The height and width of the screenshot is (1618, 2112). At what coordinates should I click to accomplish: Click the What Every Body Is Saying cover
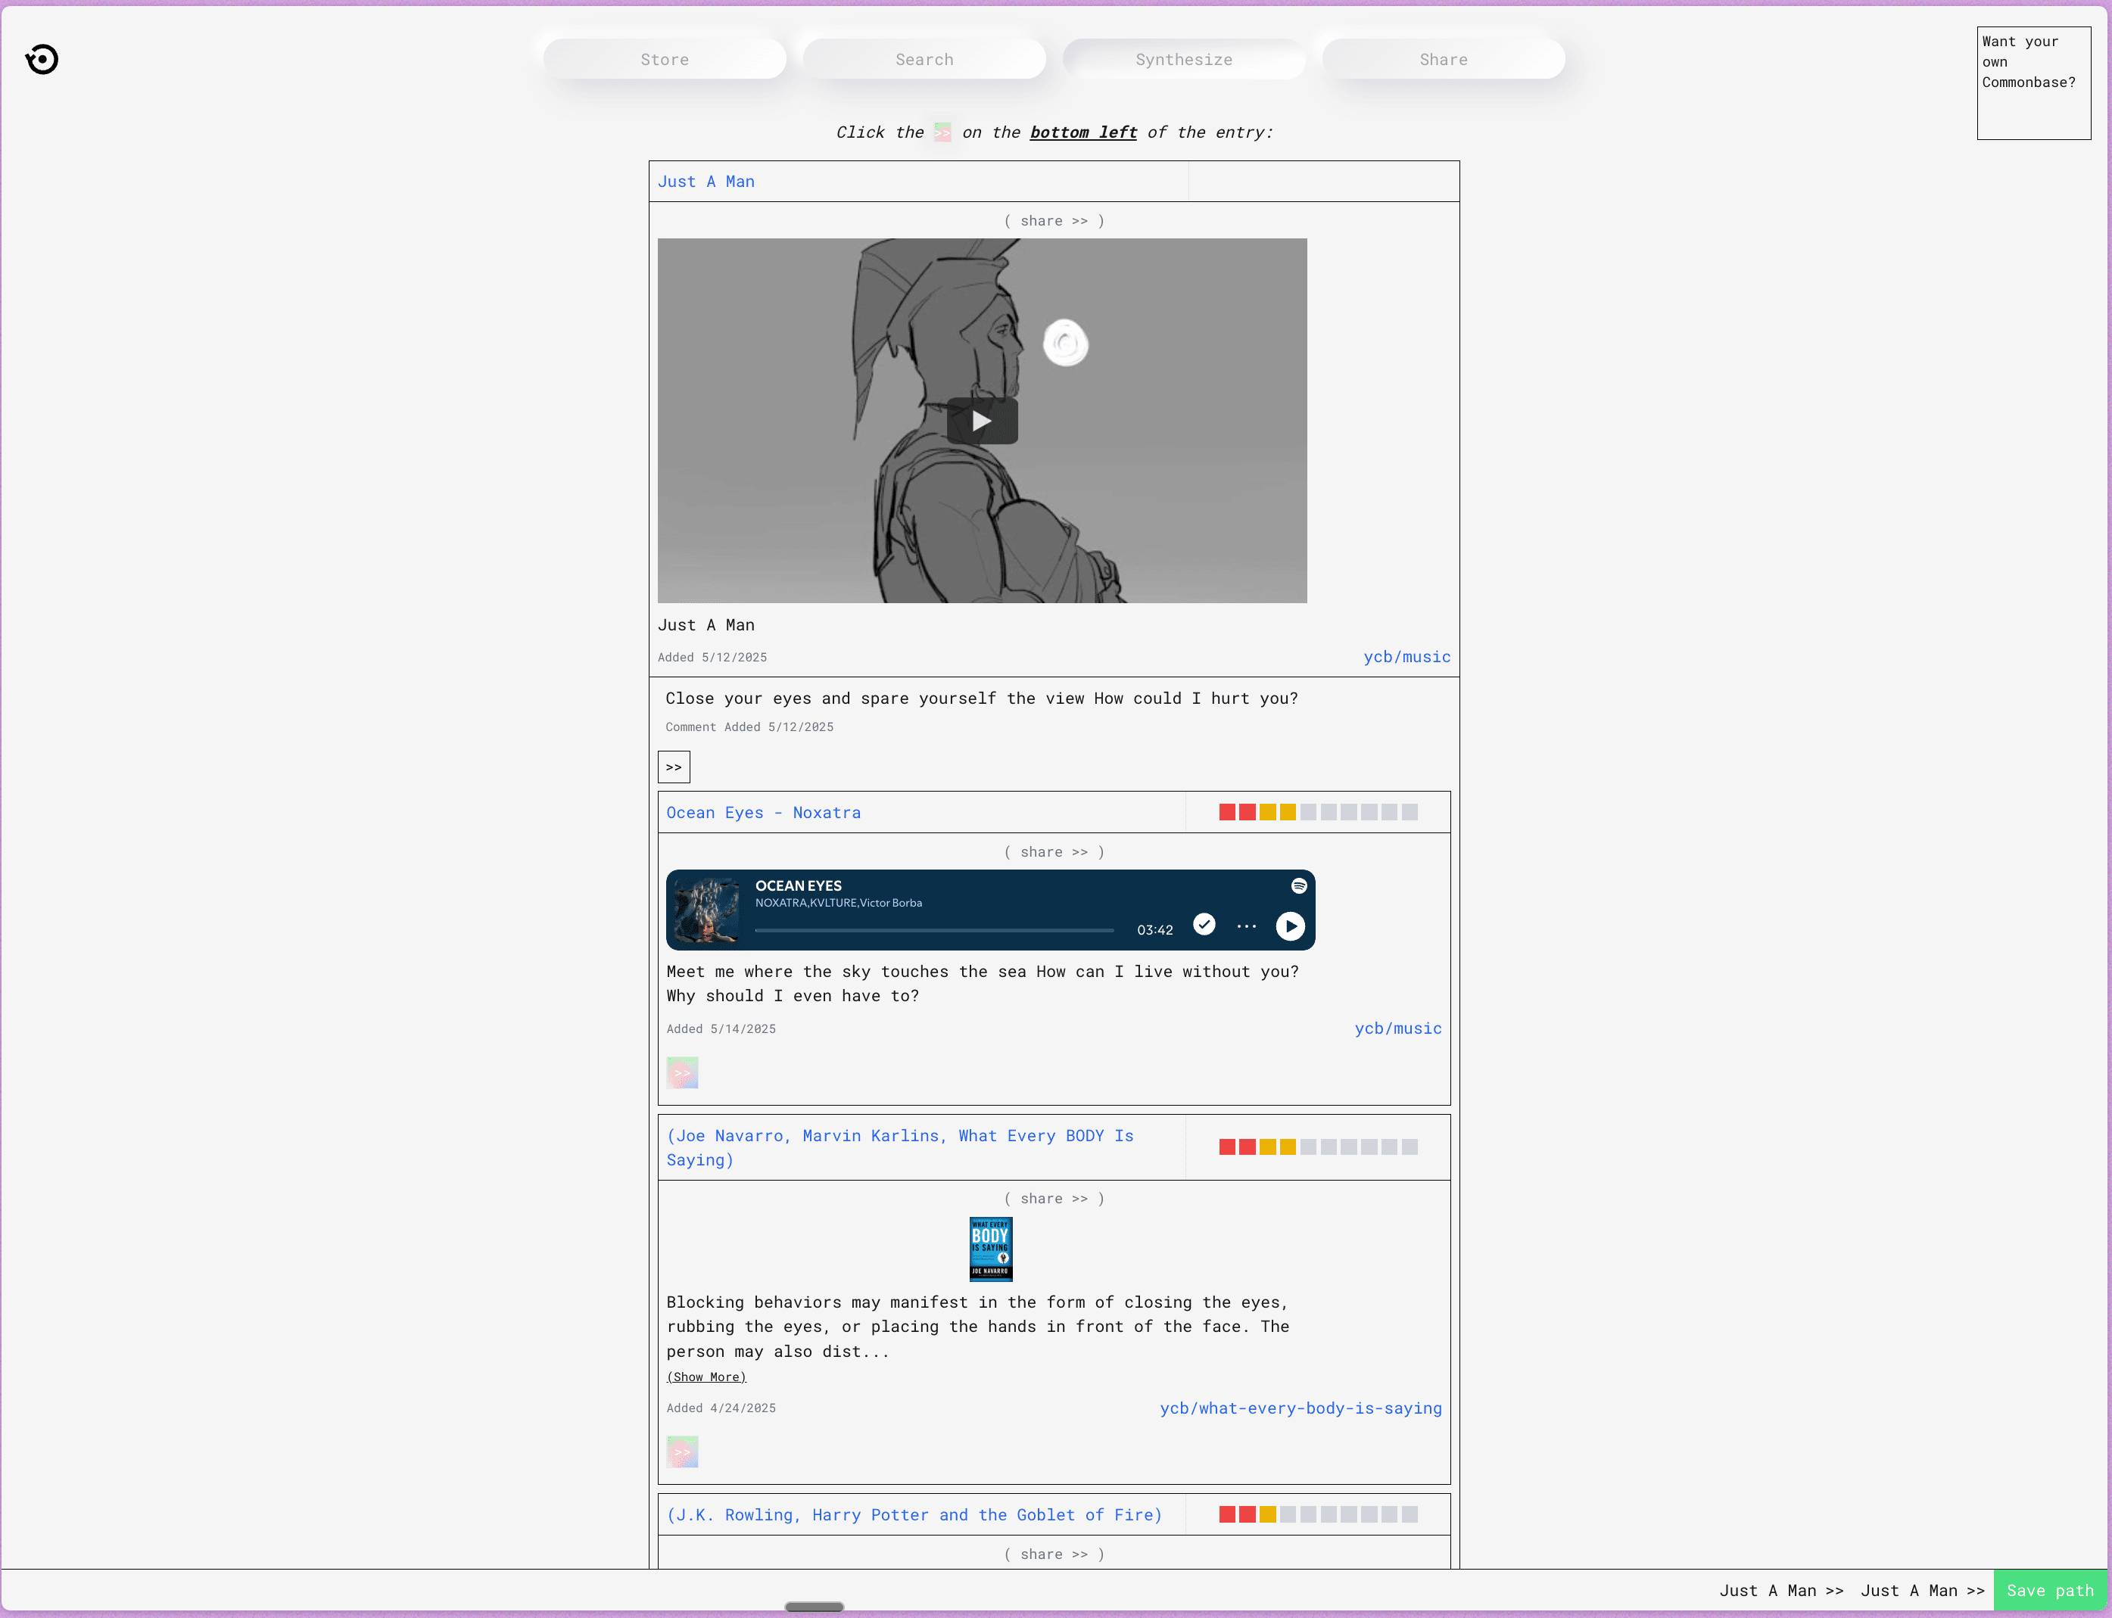pos(990,1249)
